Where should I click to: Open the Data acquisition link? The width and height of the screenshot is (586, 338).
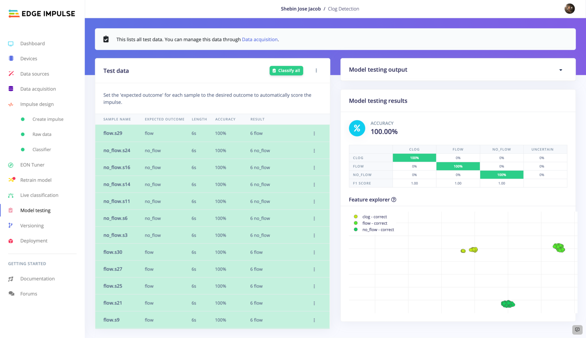pos(260,40)
